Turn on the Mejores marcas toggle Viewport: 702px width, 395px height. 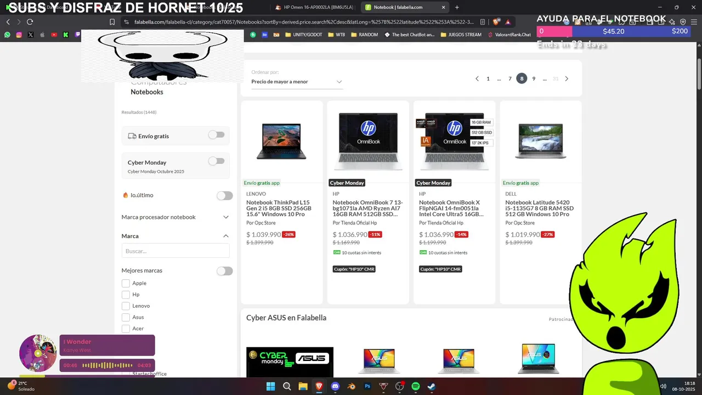[224, 271]
